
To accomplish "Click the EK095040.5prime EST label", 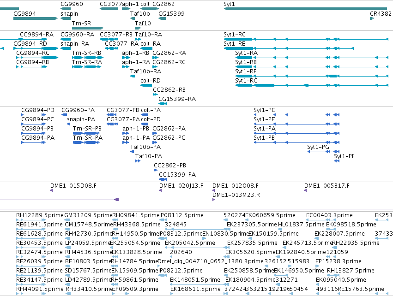I will point(341,279).
